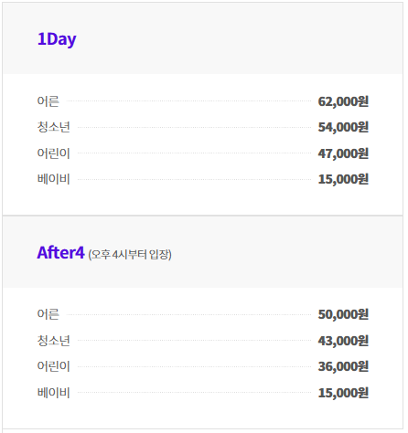
Task: Click the 36,000원 After4 price
Action: click(343, 366)
